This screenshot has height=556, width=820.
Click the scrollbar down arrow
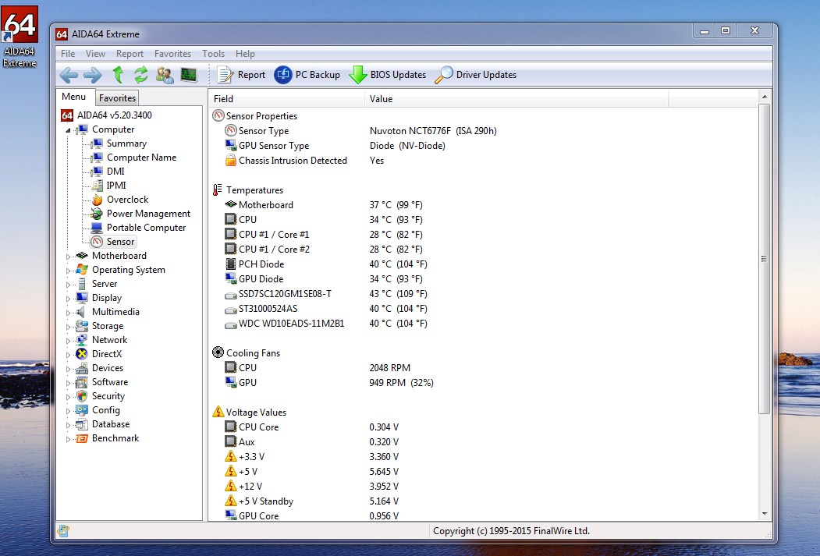[x=764, y=514]
